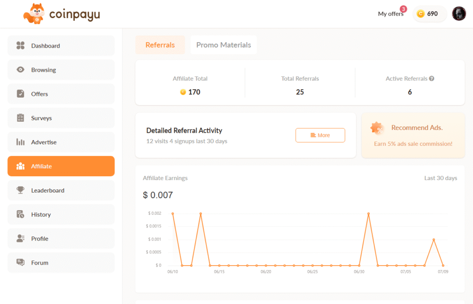
Task: Click the Profile person icon
Action: click(20, 238)
